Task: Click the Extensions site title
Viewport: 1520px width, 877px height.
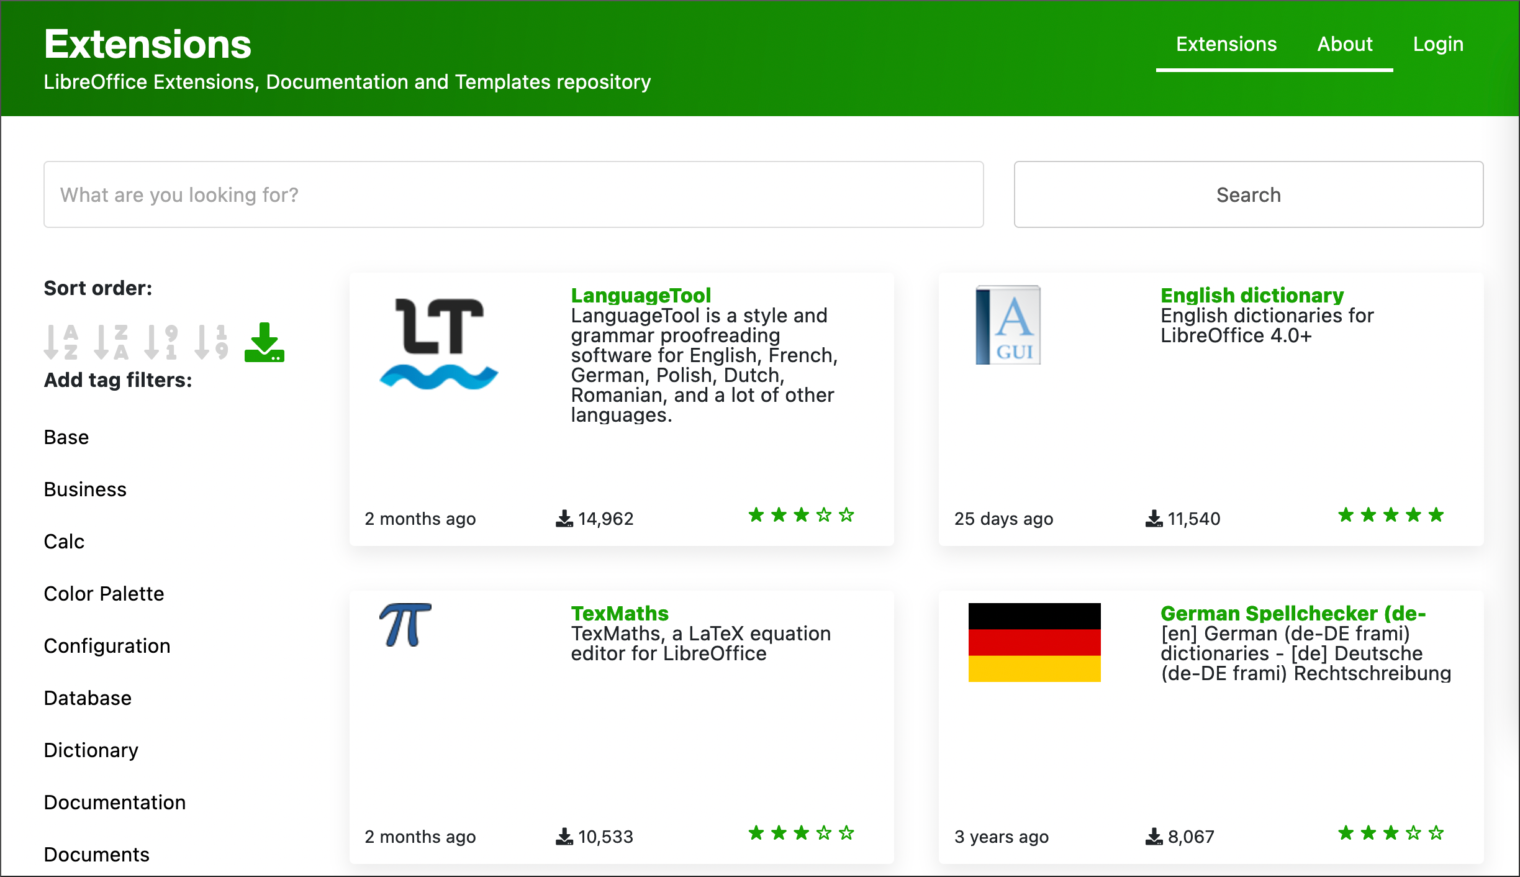Action: (x=148, y=44)
